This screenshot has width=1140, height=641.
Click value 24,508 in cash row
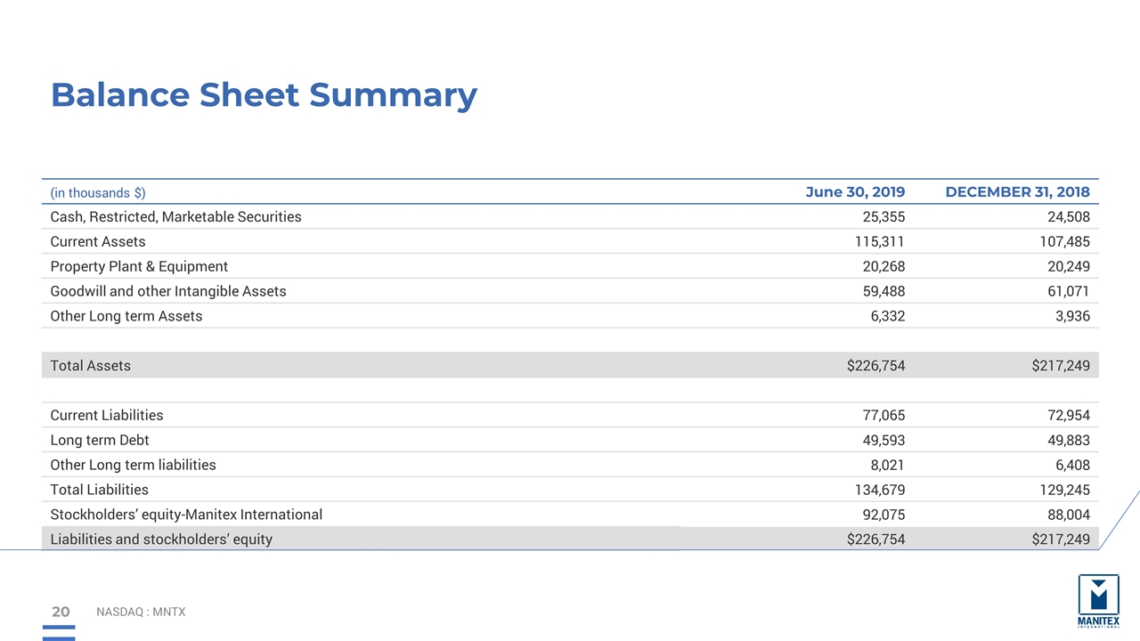coord(1068,216)
